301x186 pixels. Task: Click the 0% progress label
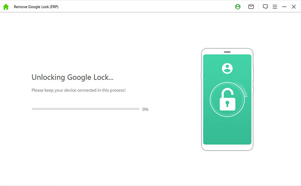tap(145, 109)
